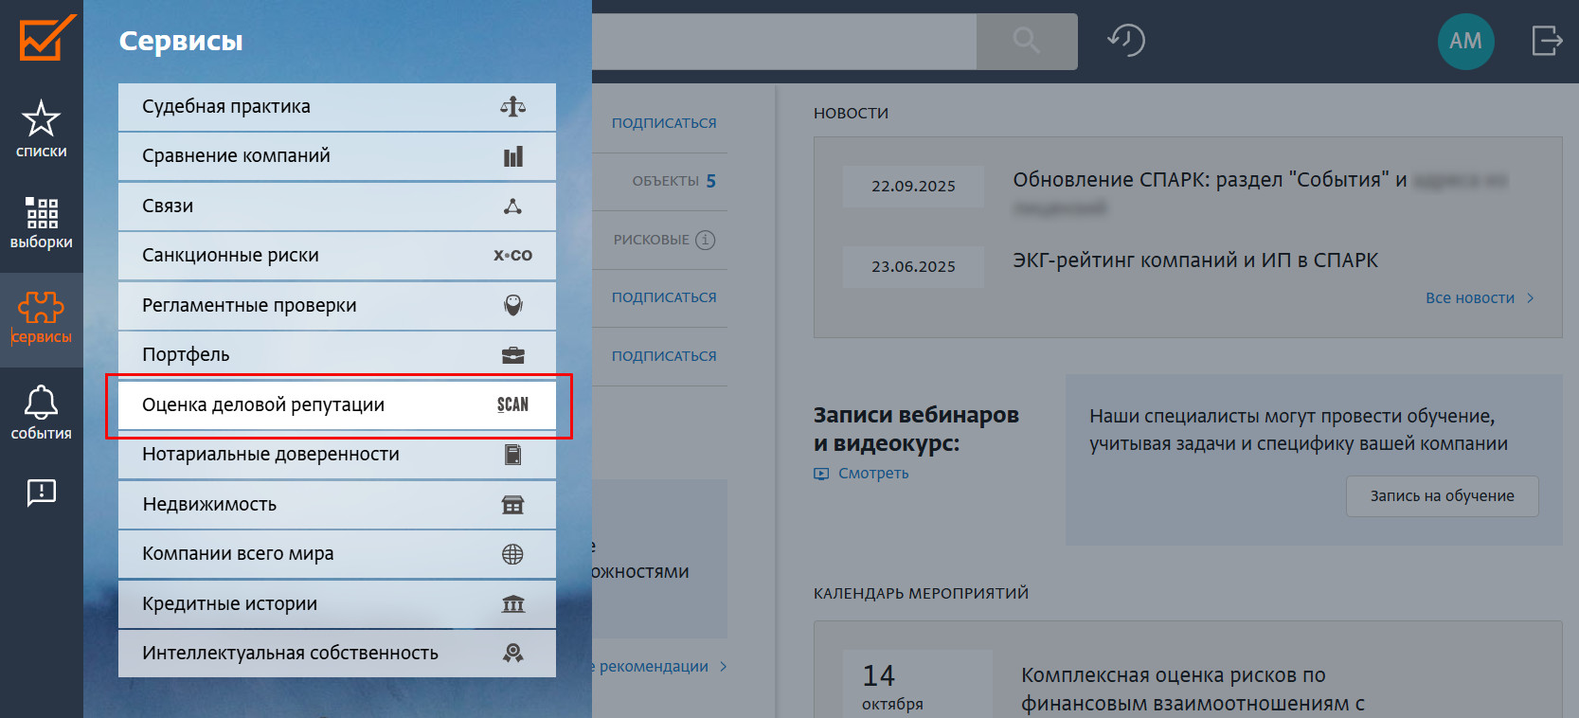Open Интеллектуальная собственность service
Viewport: 1579px width, 718px height.
tap(336, 654)
